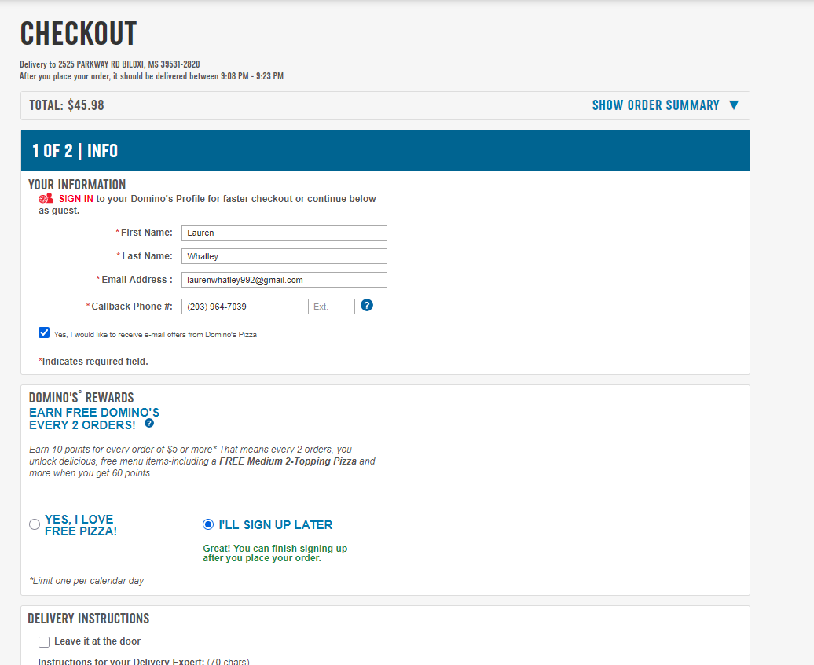Viewport: 814px width, 665px height.
Task: Click the 'EARN FREE DOMINO'S EVERY 2 ORDERS!' heading
Action: pyautogui.click(x=94, y=419)
